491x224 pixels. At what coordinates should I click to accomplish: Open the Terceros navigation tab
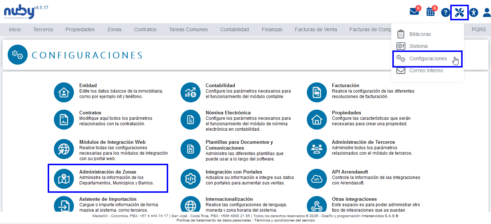point(43,29)
